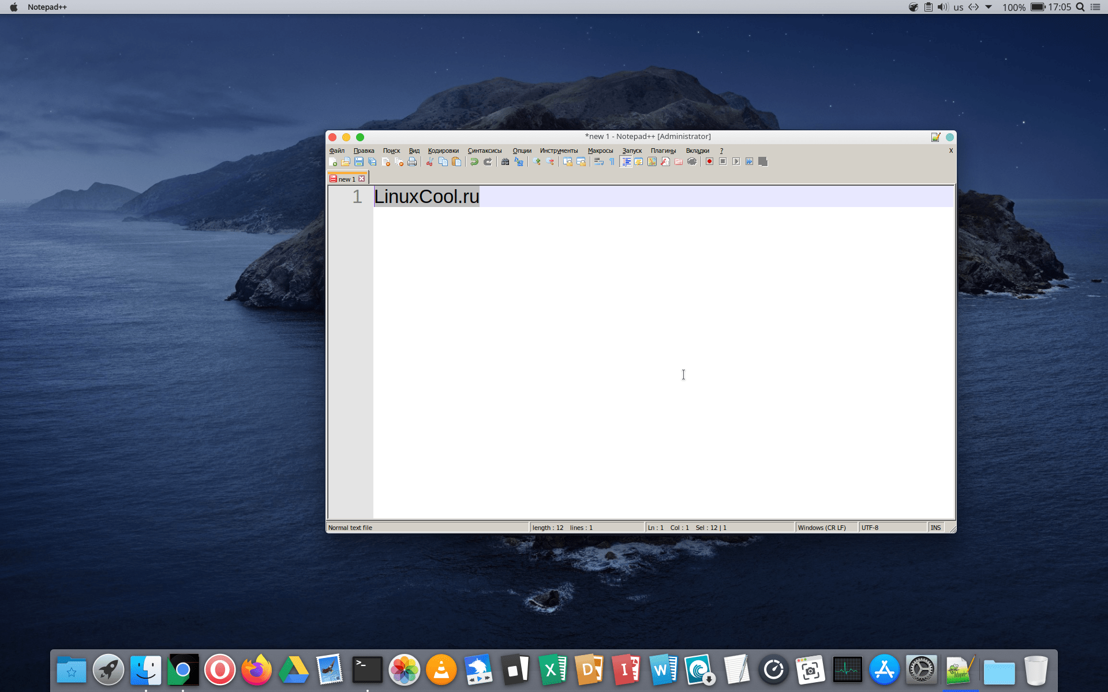Image resolution: width=1108 pixels, height=692 pixels.
Task: Stop macro recording with square icon
Action: (x=723, y=162)
